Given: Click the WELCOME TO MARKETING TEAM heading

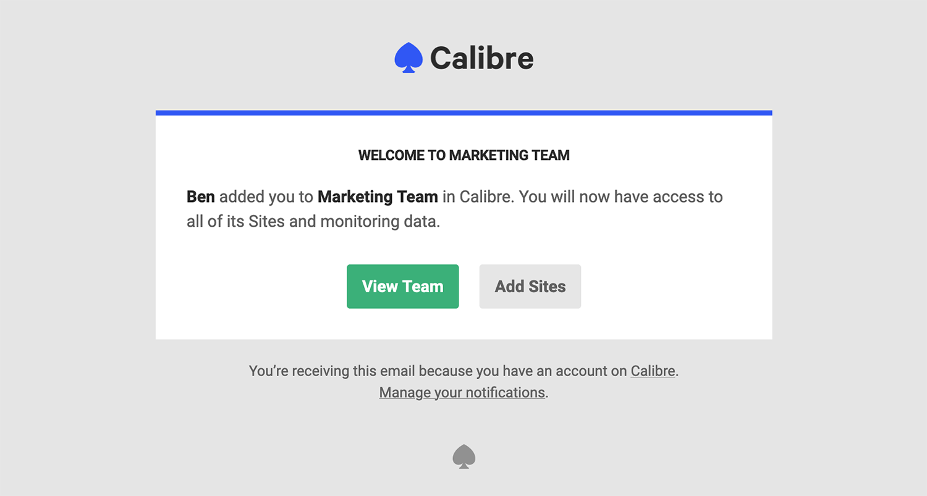Looking at the screenshot, I should 463,155.
